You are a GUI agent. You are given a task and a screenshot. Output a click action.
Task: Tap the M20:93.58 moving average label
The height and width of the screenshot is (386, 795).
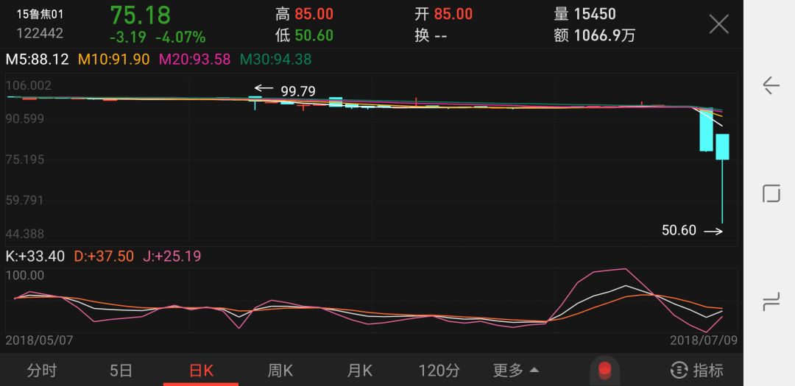[195, 60]
